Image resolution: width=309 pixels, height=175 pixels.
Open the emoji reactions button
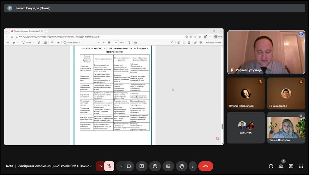pos(155,166)
